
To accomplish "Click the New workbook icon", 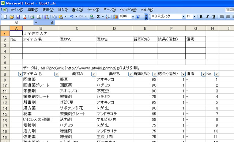I will [x=5, y=17].
